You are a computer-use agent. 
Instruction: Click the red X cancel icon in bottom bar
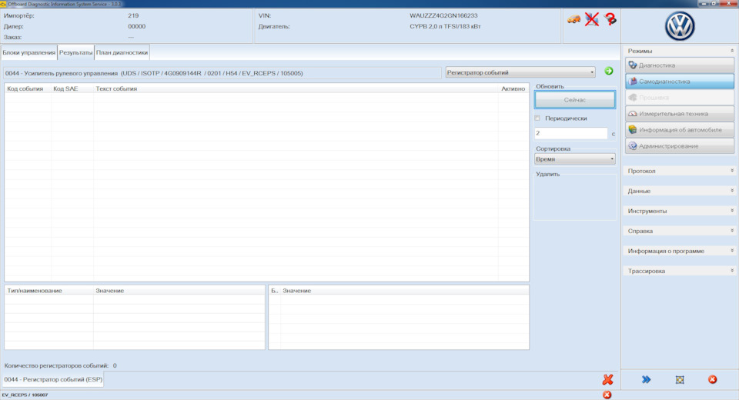pos(607,379)
